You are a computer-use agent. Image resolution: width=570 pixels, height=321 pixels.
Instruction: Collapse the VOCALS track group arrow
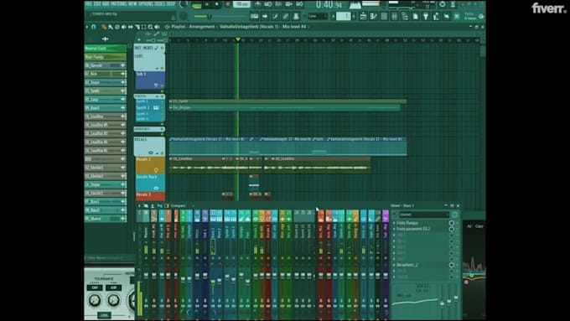tap(158, 153)
